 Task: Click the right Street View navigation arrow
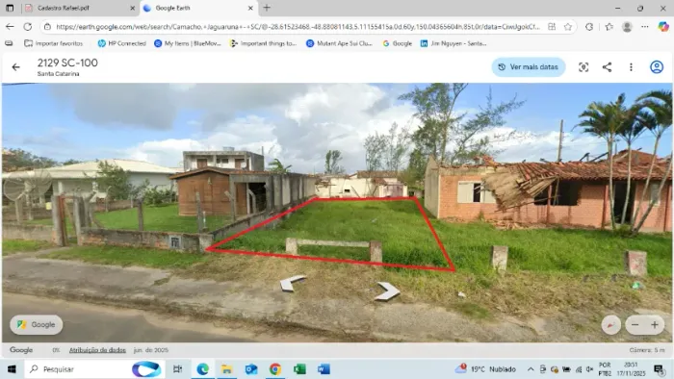(x=387, y=291)
